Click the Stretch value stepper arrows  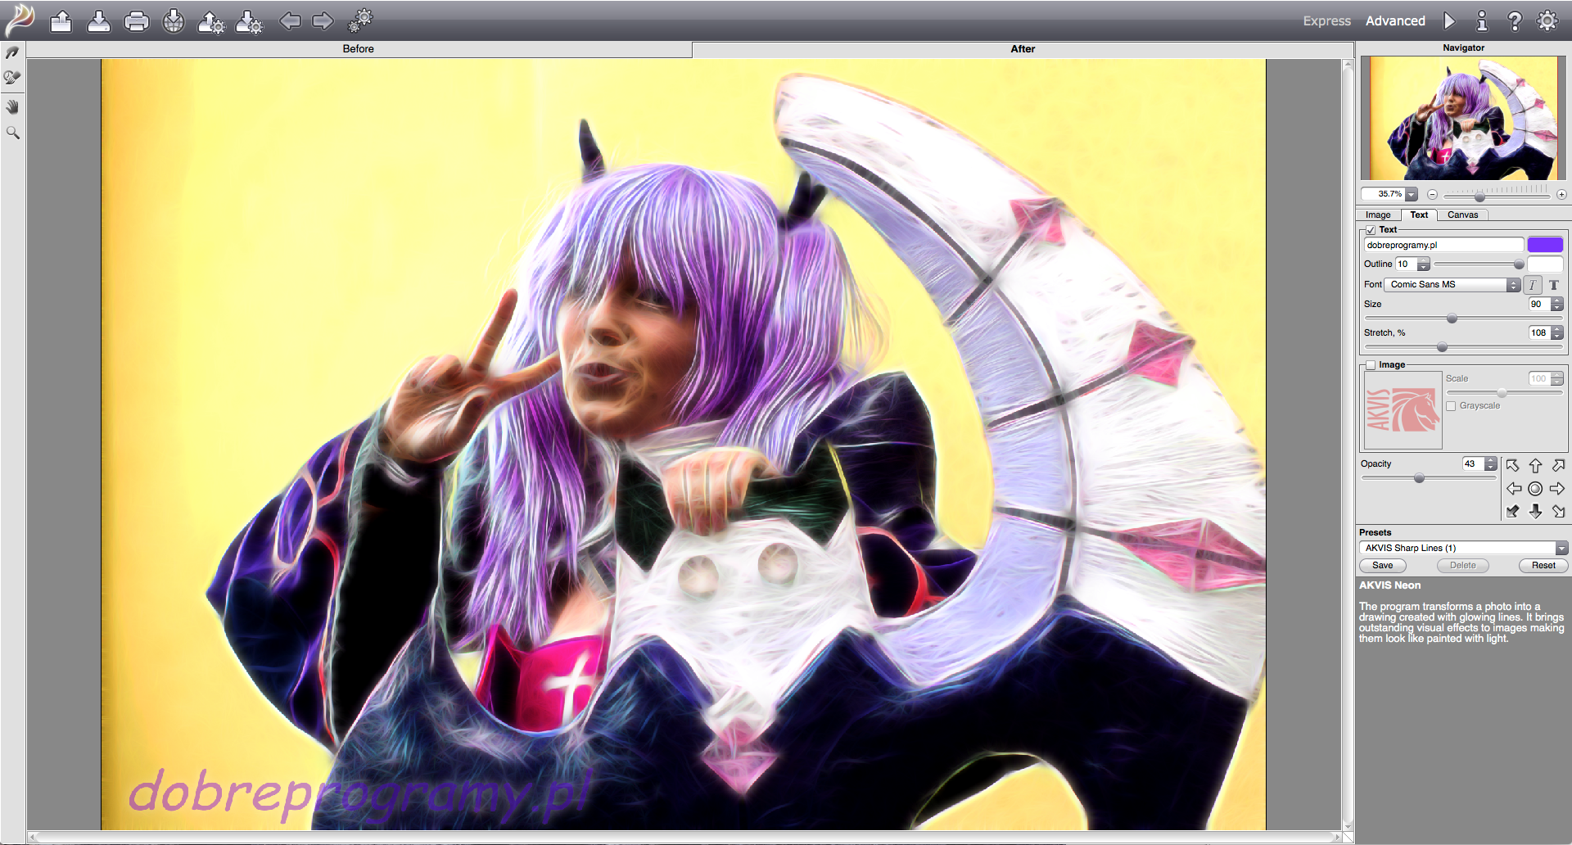tap(1557, 333)
